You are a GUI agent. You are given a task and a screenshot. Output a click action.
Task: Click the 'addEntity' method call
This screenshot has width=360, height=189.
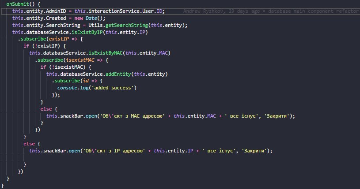[x=118, y=74]
